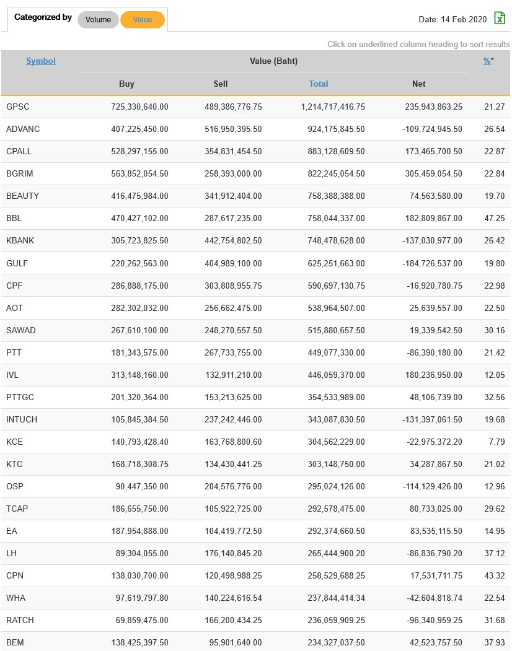Viewport: 512px width, 651px height.
Task: Click the TCAP symbol cell
Action: [17, 509]
